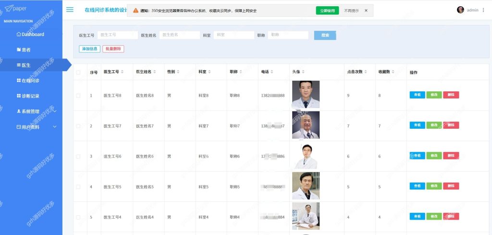Sort by 医生姓名 column arrows
The height and width of the screenshot is (235, 492).
click(154, 72)
